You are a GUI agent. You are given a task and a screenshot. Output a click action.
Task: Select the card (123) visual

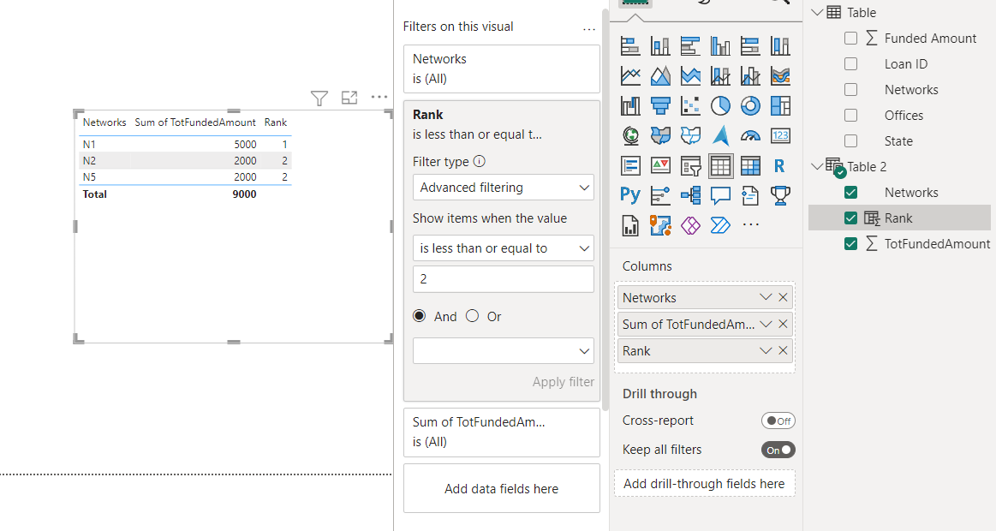(781, 136)
